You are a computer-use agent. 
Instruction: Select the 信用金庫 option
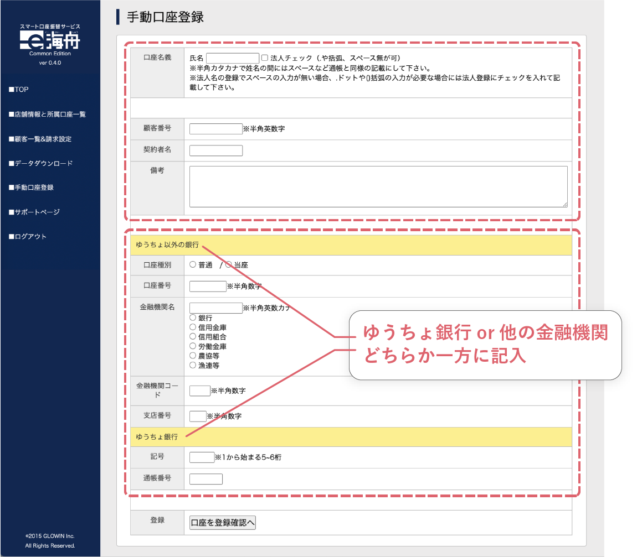pyautogui.click(x=192, y=327)
